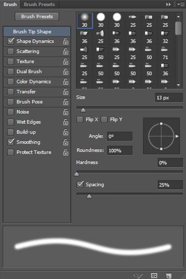Click the lock icon beside Build-up
This screenshot has height=279, width=186.
[66, 132]
